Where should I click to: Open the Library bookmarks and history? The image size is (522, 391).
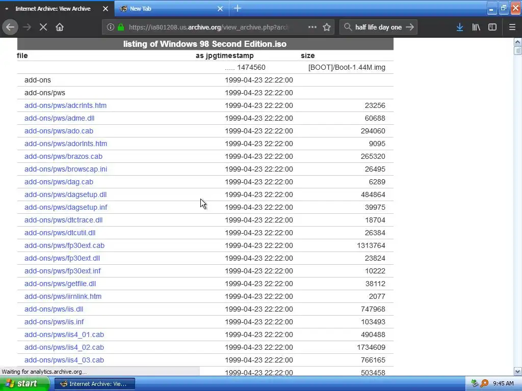coord(476,27)
